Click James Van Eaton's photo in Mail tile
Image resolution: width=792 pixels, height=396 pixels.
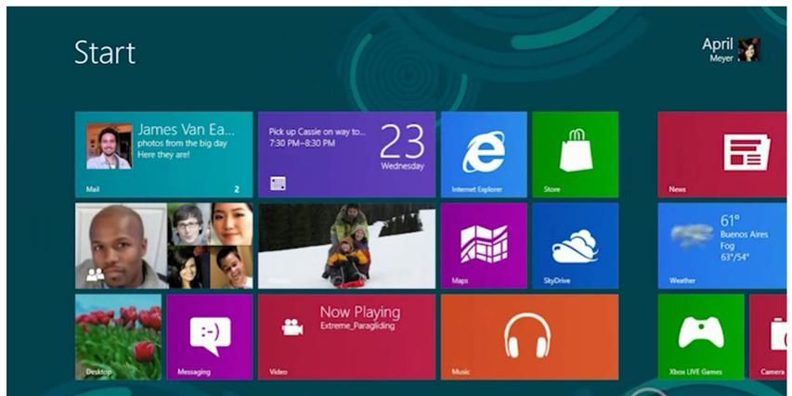[x=109, y=147]
